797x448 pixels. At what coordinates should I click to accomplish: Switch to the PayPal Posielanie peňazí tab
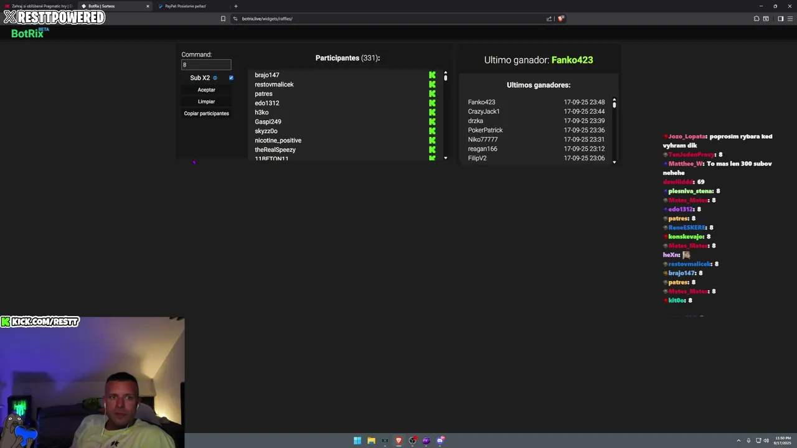[x=191, y=6]
